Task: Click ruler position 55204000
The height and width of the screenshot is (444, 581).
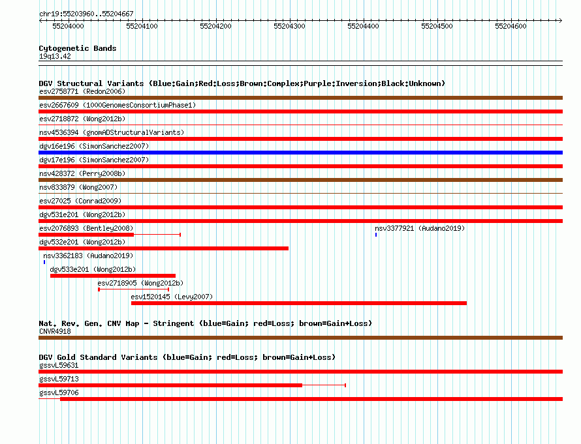Action: click(68, 26)
